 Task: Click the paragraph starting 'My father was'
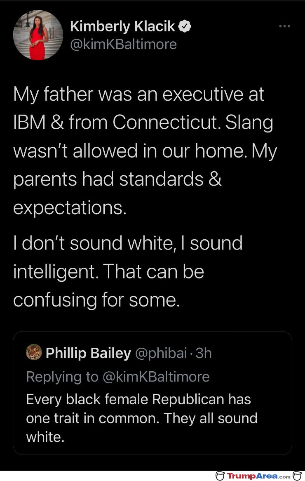145,151
